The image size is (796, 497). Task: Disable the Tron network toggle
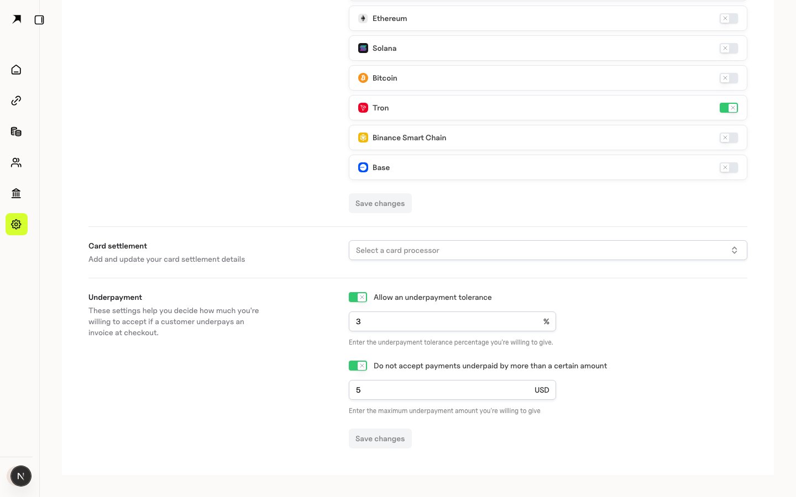[x=729, y=108]
